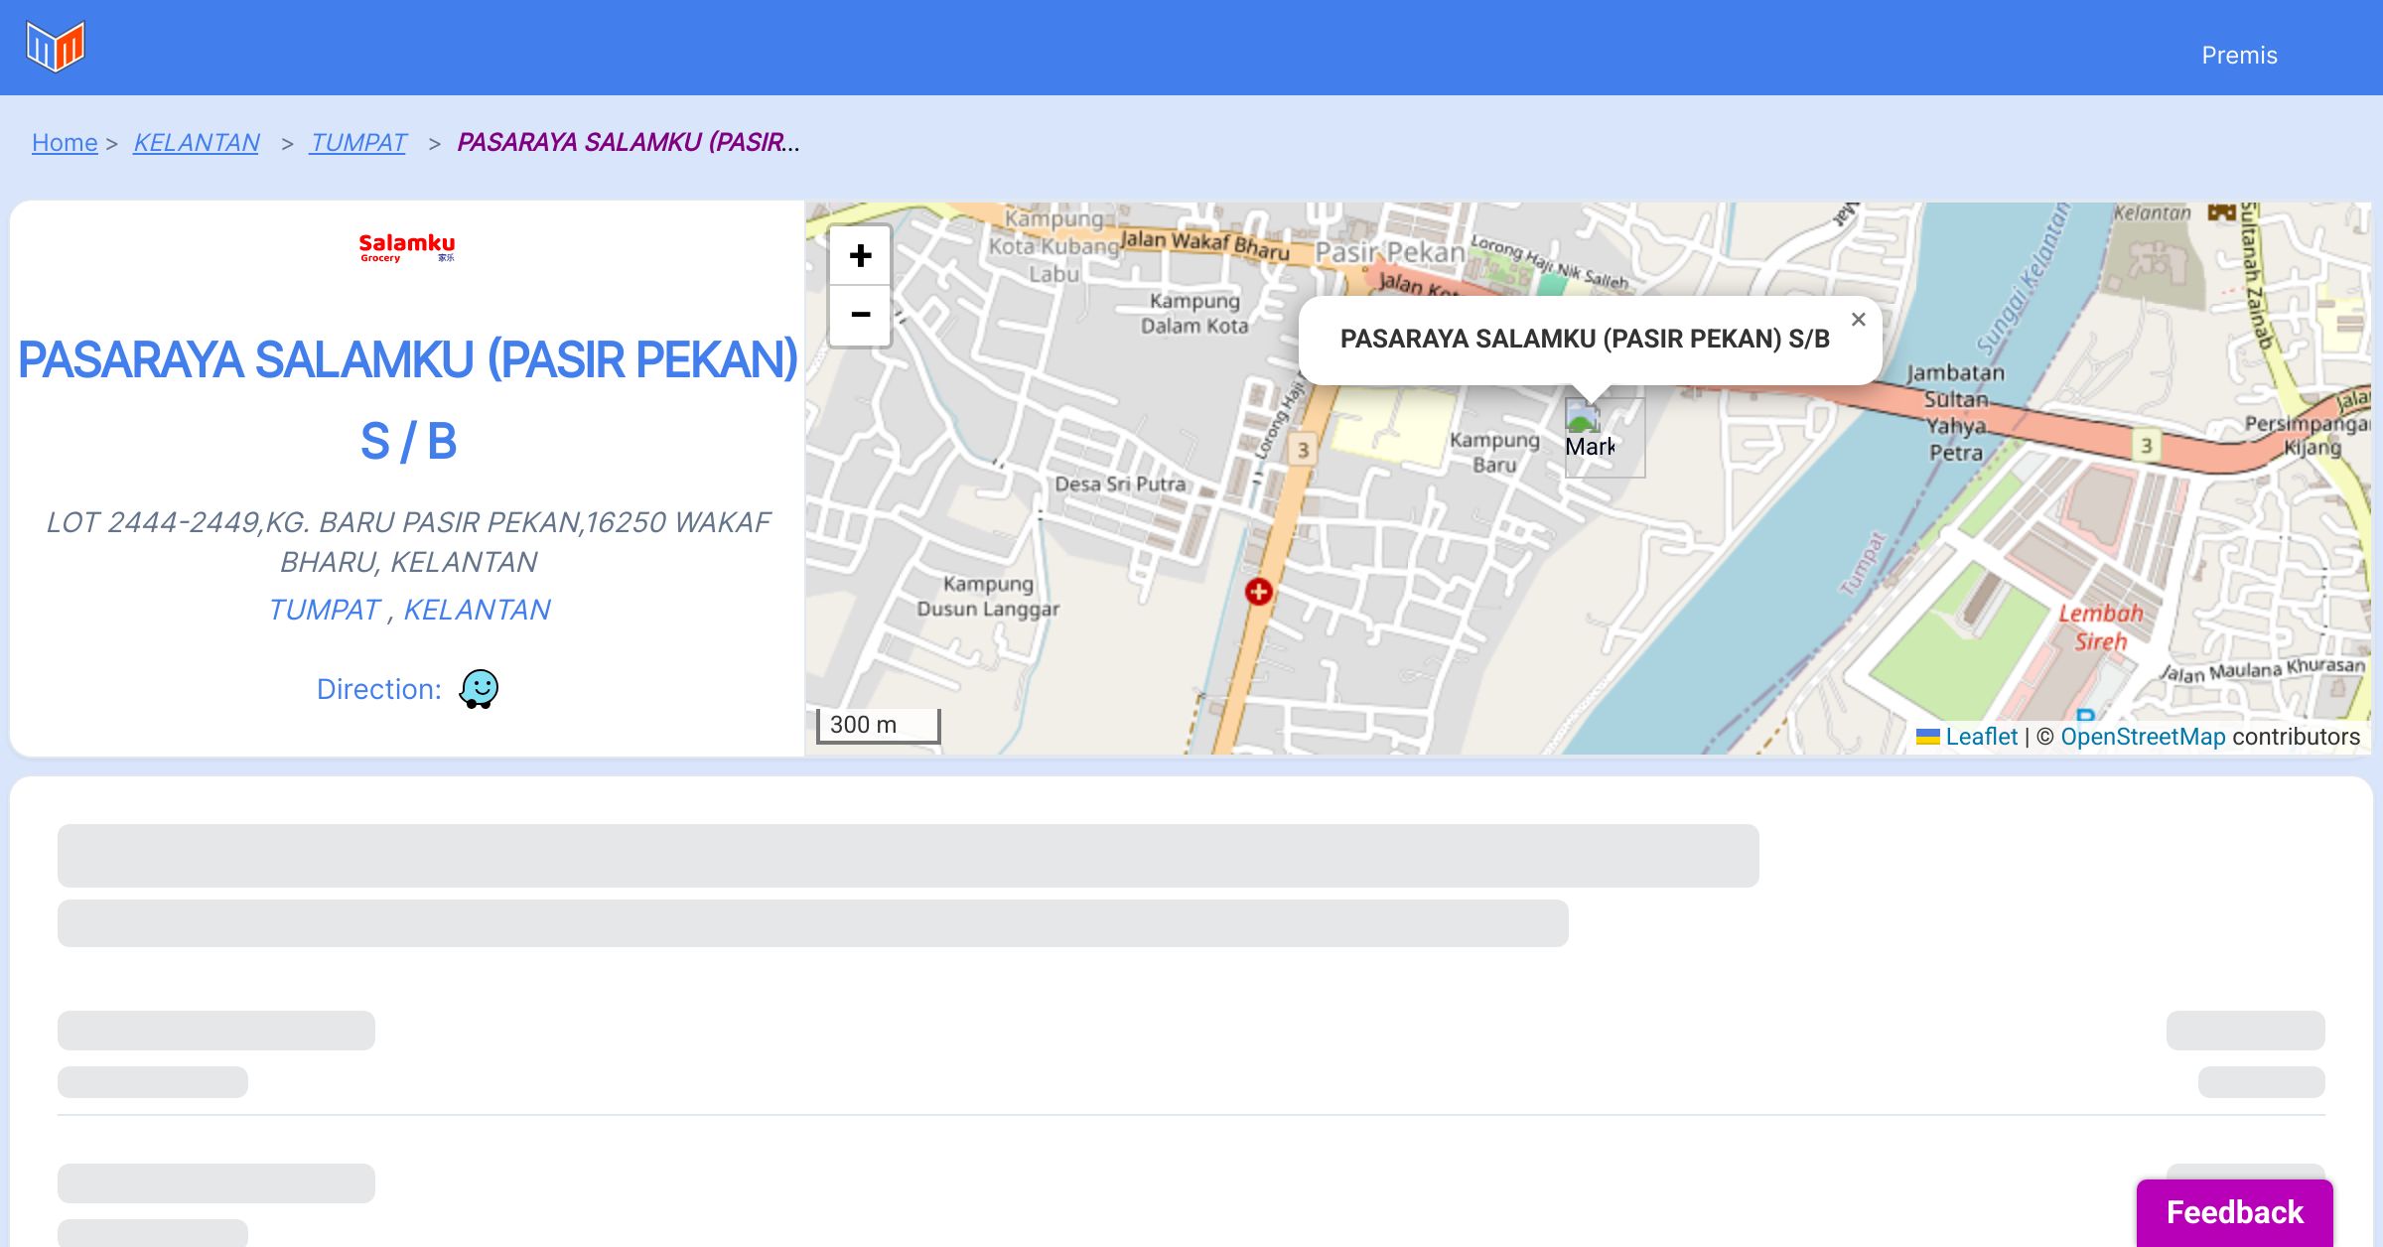
Task: Open the Leaflet attribution link
Action: 1981,737
